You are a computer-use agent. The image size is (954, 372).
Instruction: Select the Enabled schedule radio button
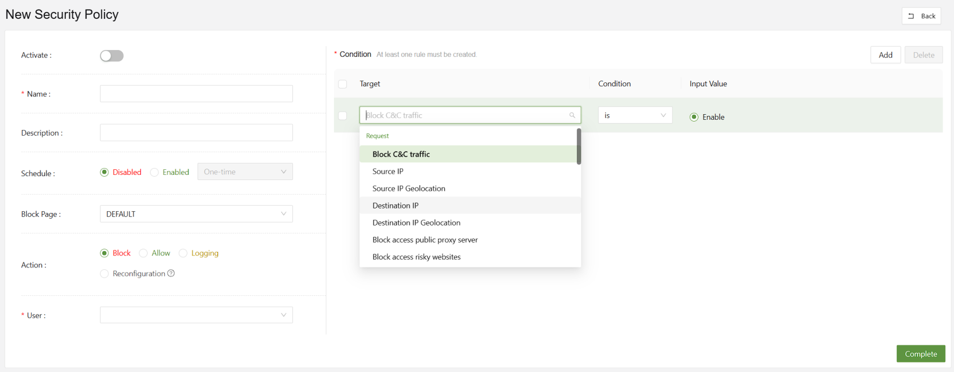[x=154, y=172]
